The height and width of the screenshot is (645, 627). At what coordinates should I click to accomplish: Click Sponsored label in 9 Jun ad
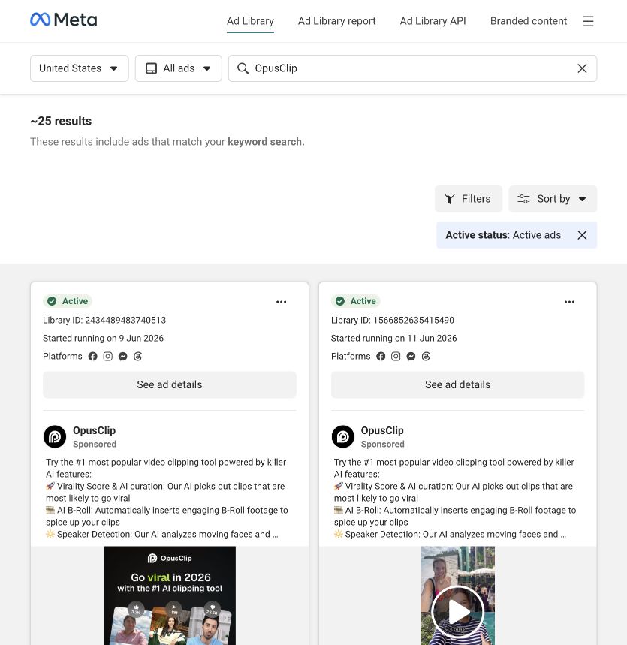coord(95,445)
